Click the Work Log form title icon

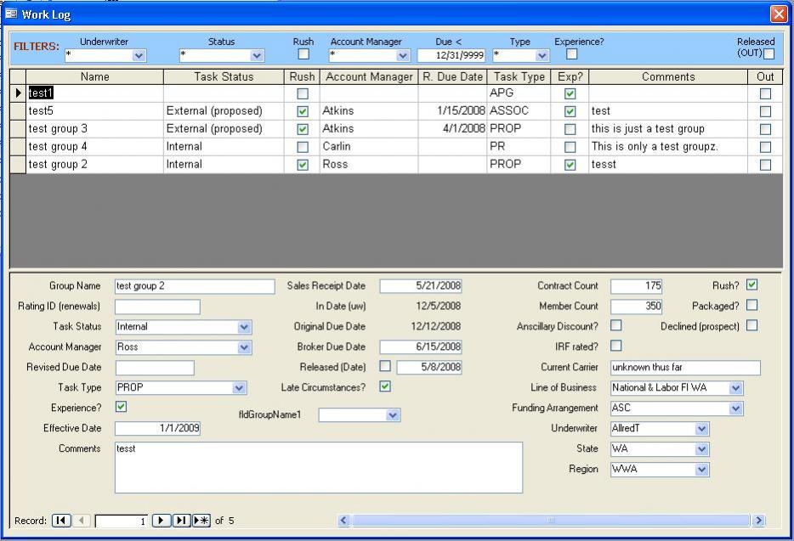pyautogui.click(x=11, y=14)
